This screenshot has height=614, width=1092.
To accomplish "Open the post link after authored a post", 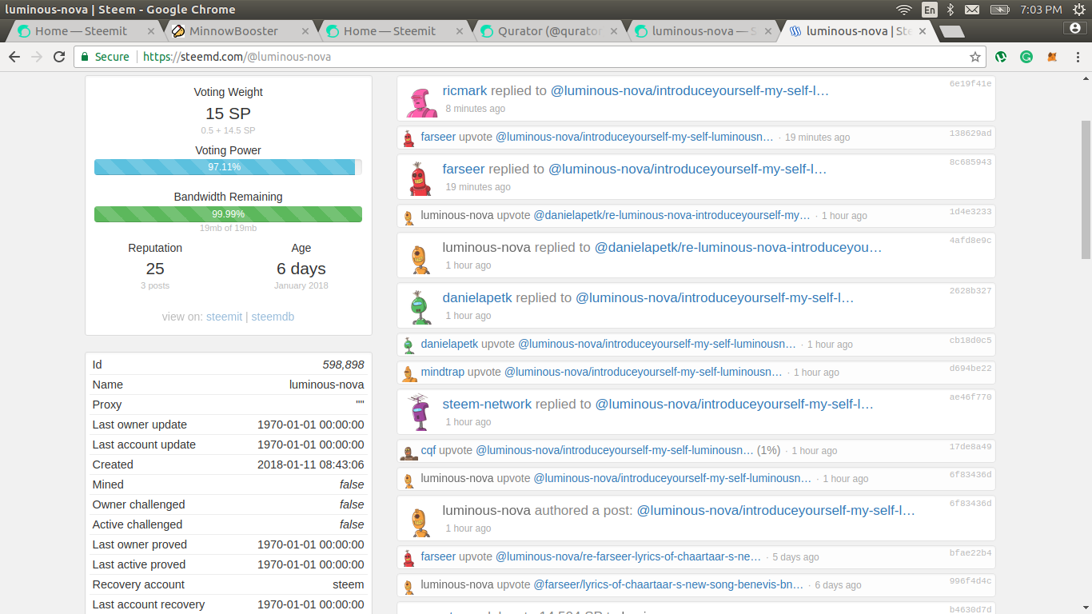I will pos(775,510).
